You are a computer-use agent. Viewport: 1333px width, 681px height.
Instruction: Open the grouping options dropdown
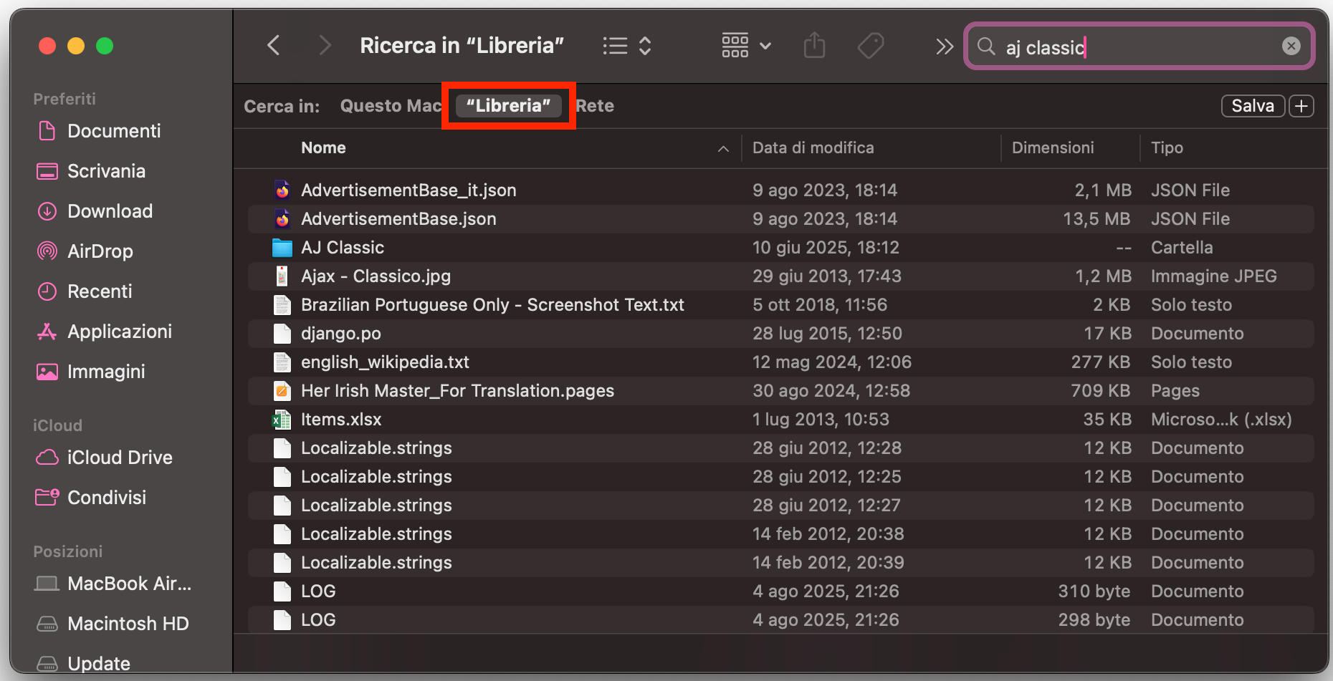click(745, 46)
